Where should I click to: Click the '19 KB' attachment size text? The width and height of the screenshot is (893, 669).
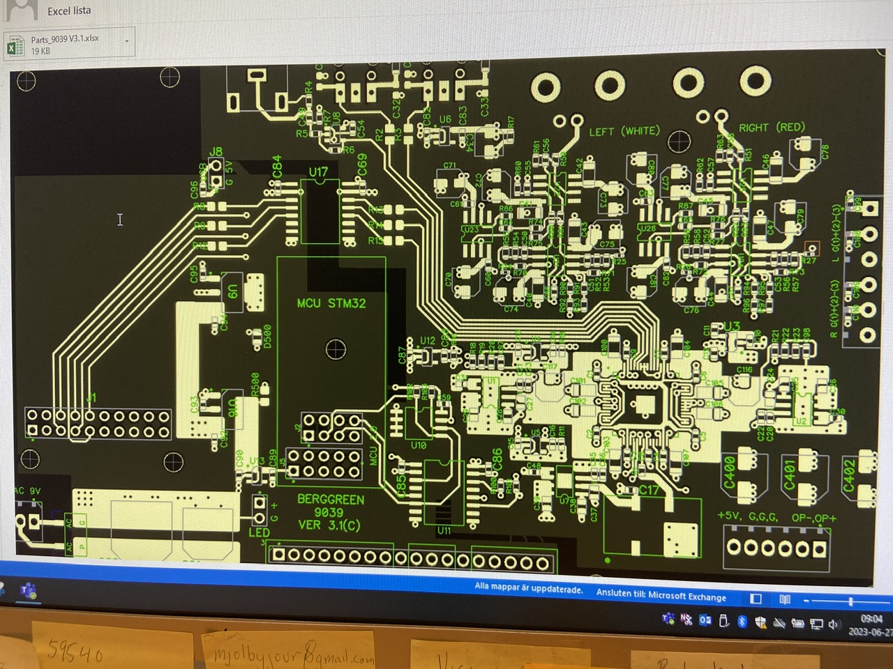pyautogui.click(x=40, y=51)
